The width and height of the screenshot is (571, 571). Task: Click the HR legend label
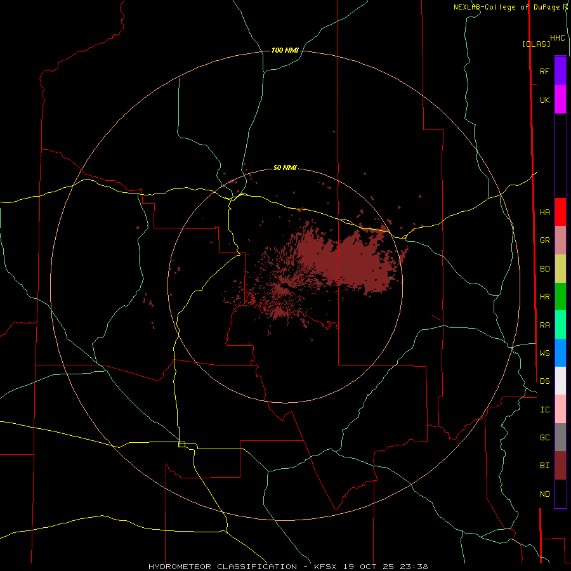coord(544,297)
